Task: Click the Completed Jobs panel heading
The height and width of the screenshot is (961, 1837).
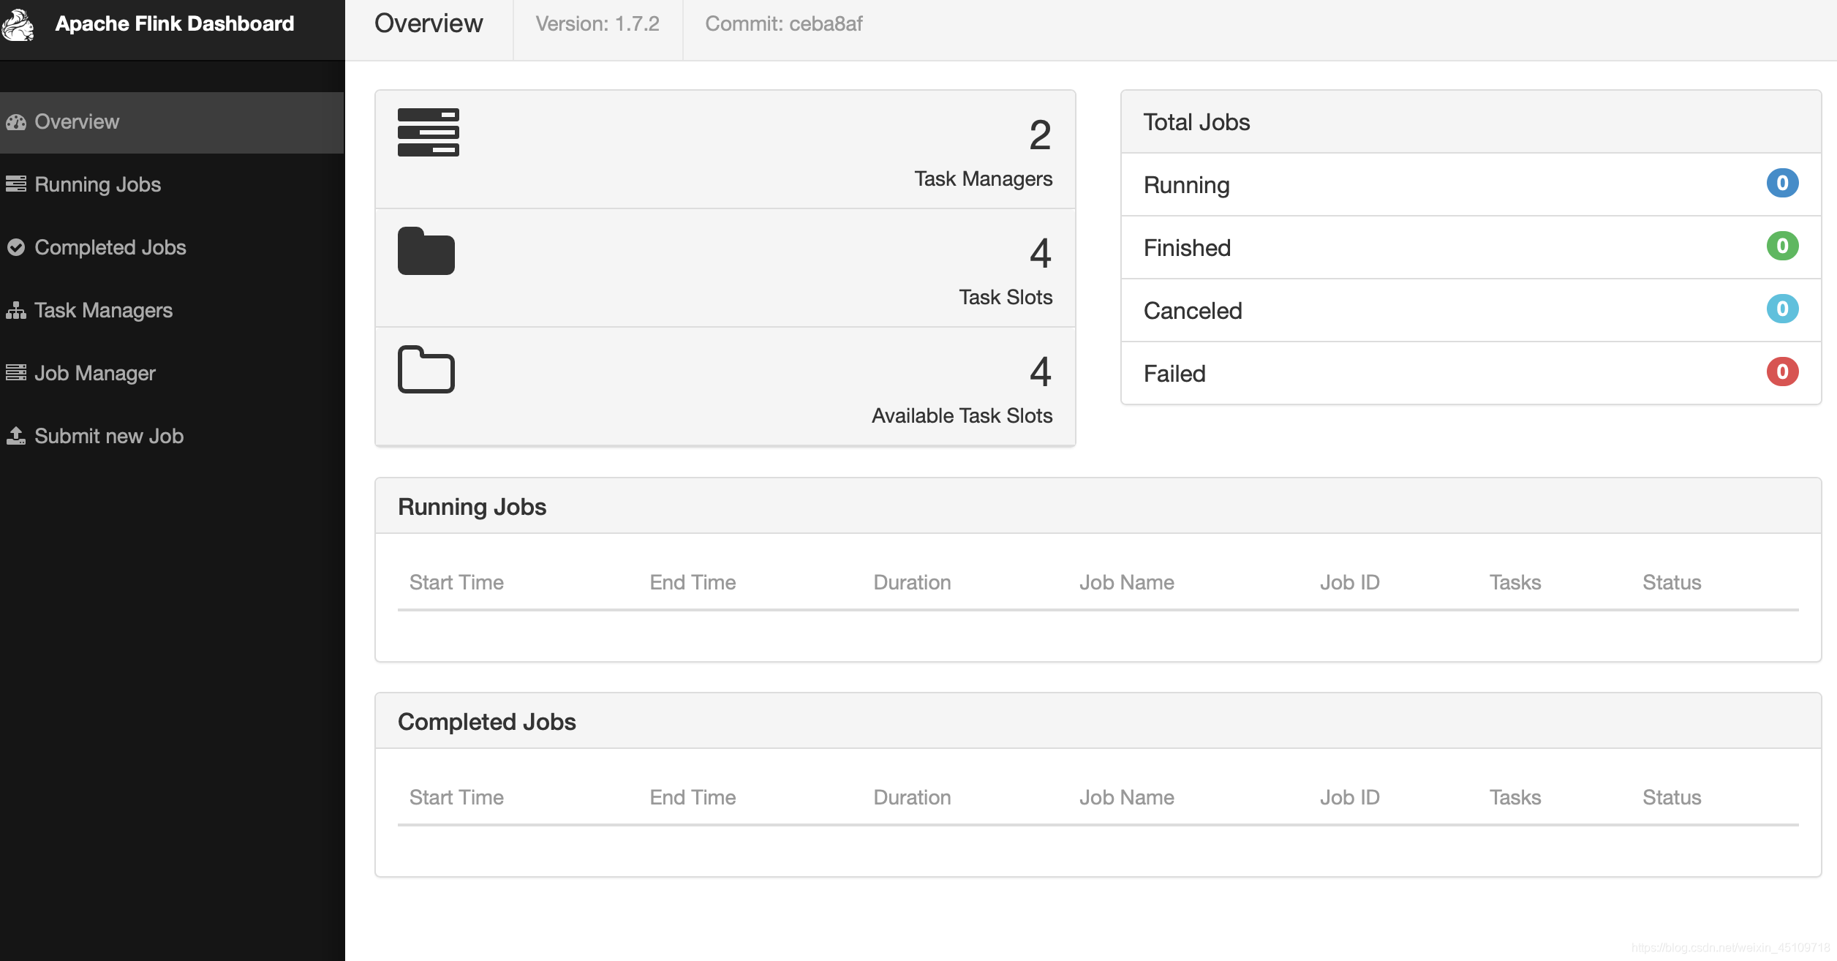Action: click(x=487, y=722)
